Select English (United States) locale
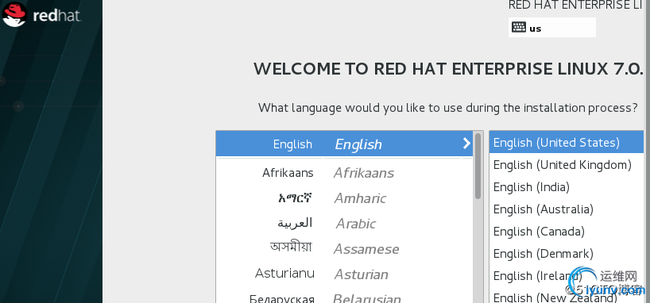Image resolution: width=650 pixels, height=303 pixels. (x=567, y=143)
